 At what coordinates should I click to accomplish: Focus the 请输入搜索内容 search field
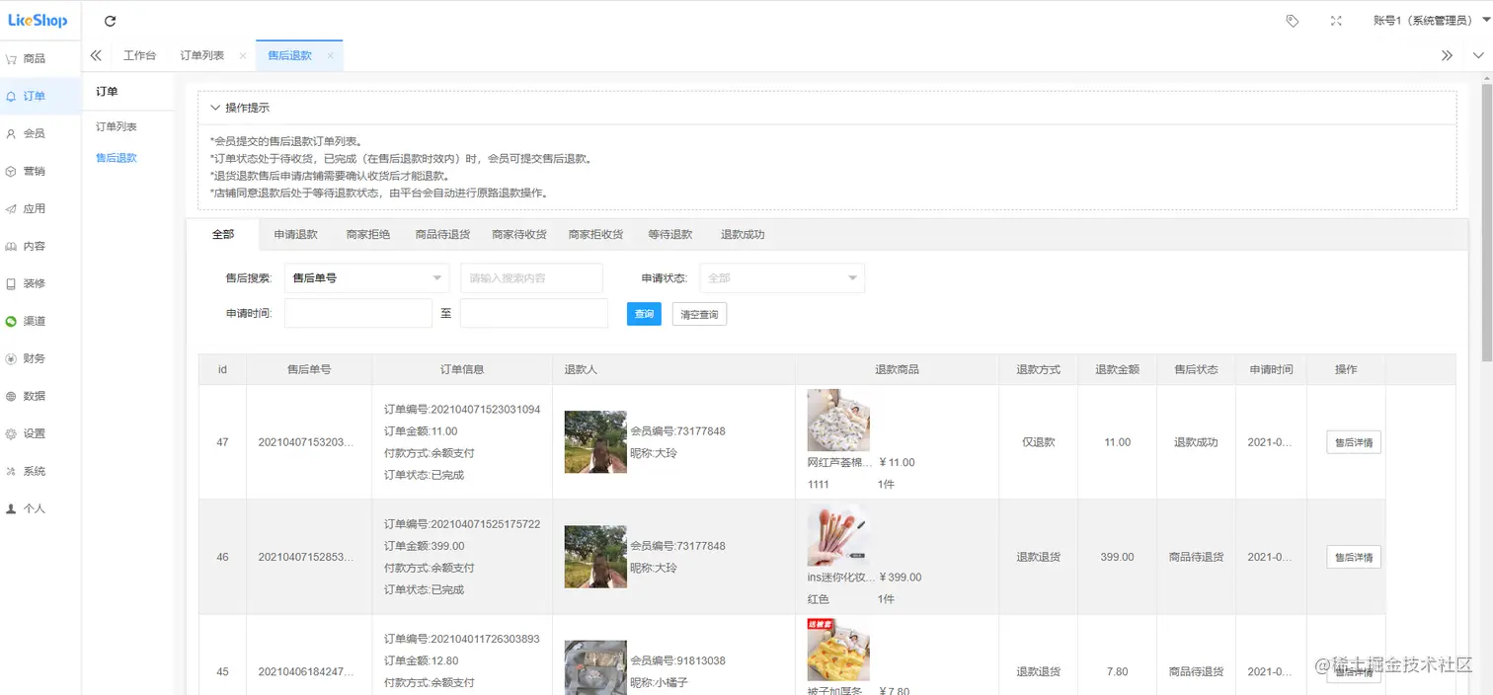pos(532,278)
